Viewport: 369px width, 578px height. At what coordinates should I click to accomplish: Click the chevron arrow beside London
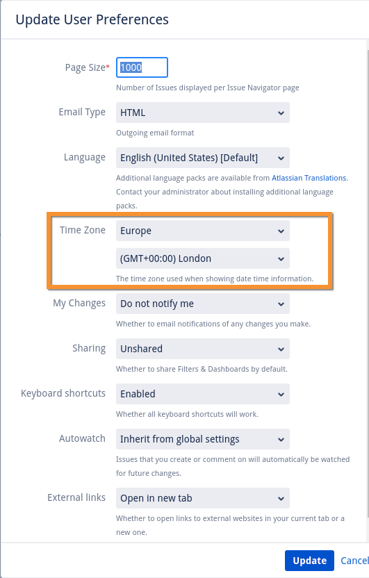[x=281, y=258]
